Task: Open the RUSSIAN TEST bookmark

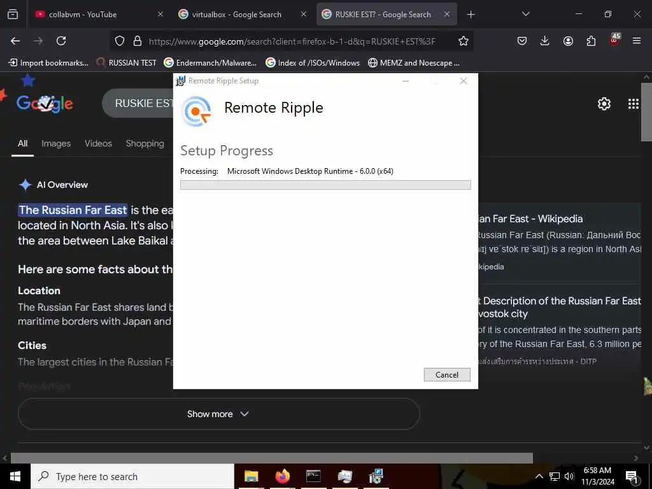Action: [x=127, y=63]
